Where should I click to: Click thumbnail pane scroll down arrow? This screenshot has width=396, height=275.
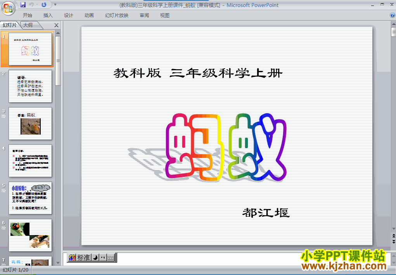coord(58,263)
